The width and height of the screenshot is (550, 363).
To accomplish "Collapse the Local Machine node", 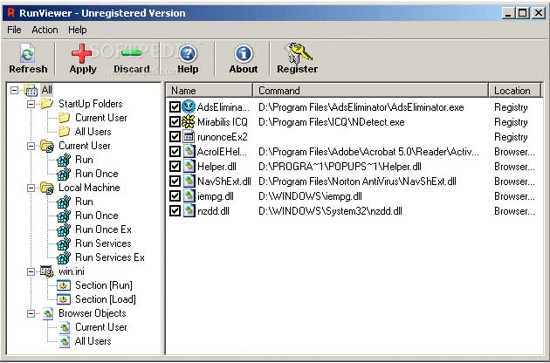I will click(x=31, y=188).
